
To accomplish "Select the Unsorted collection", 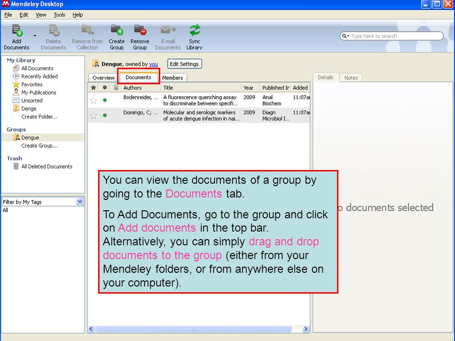I will (x=32, y=101).
